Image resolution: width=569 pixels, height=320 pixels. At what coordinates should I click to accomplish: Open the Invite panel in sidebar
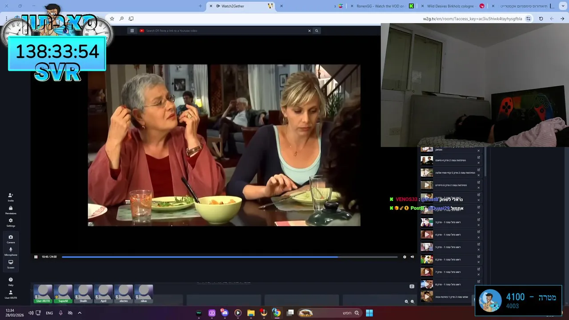(11, 196)
